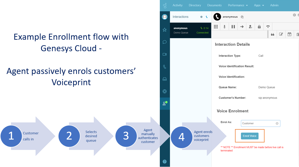The height and width of the screenshot is (167, 299).
Task: Click the Interaction Details heading
Action: pos(232,44)
